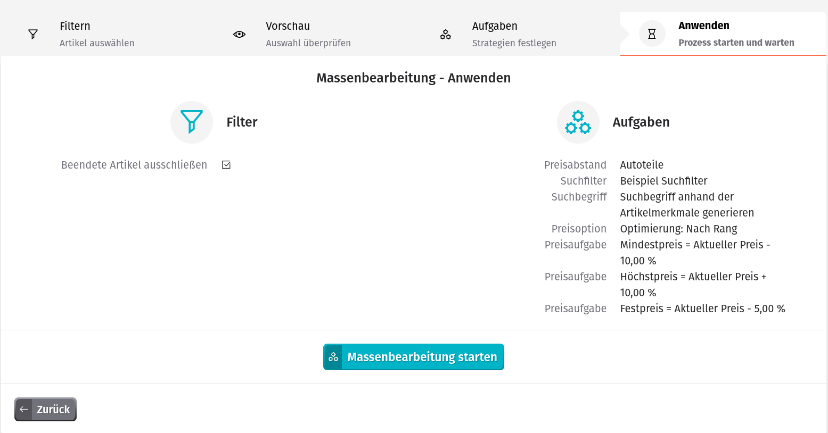The image size is (828, 433).
Task: Click the hourglass icon of Anwenden step
Action: [652, 34]
